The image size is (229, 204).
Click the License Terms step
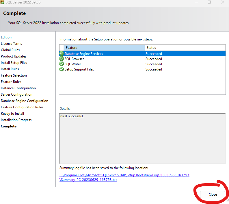pos(11,44)
